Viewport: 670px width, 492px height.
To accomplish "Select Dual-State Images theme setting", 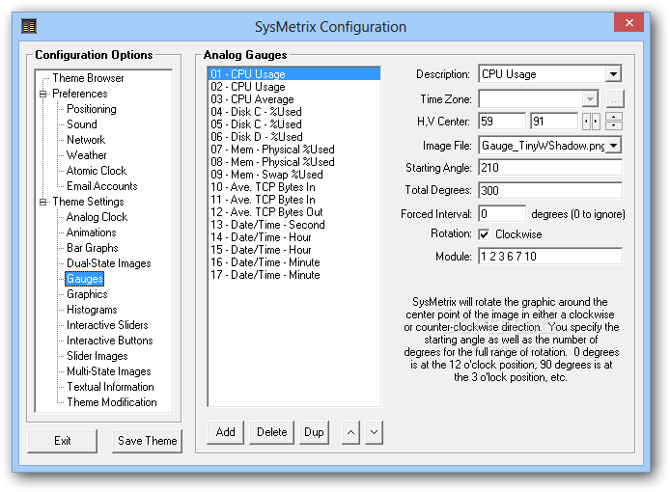I will [x=109, y=263].
